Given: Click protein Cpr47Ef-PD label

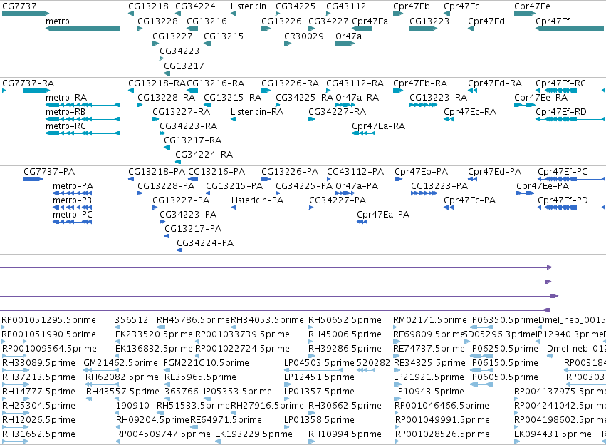Looking at the screenshot, I should coord(563,200).
